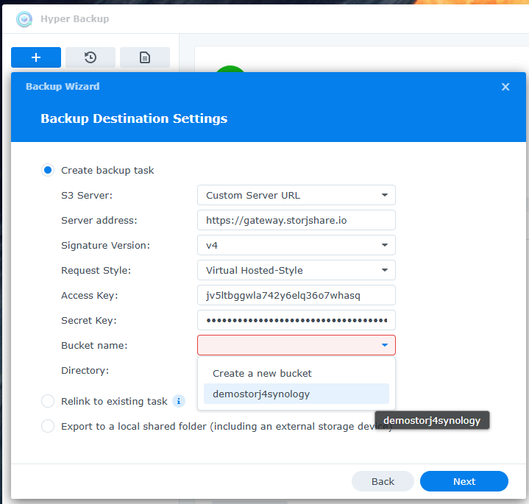Select the Relink to existing task option

point(48,401)
